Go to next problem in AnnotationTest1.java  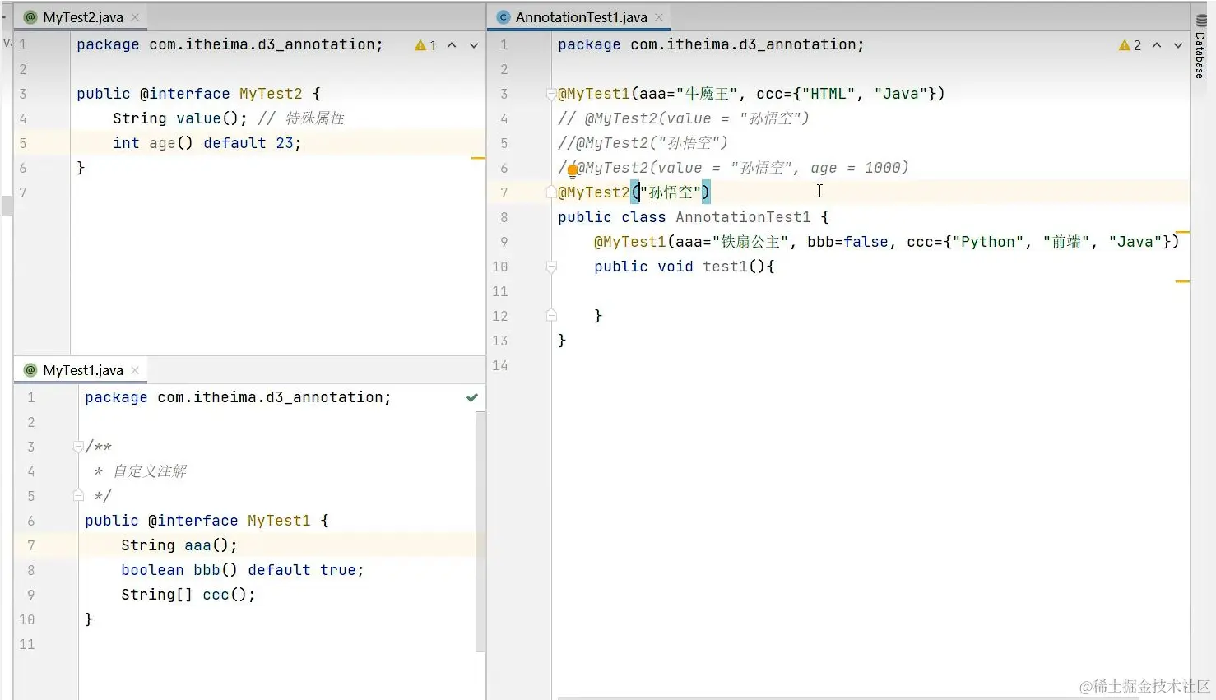[1178, 45]
